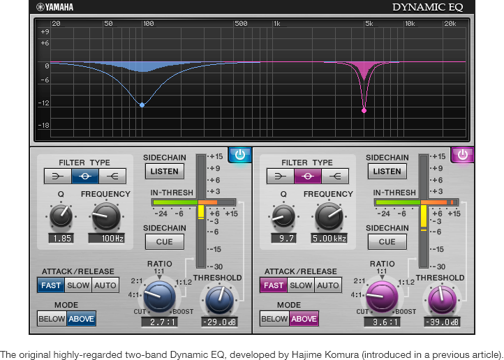Viewport: 504px width, 360px height.
Task: Click blue band vertical gain meter
Action: (201, 211)
